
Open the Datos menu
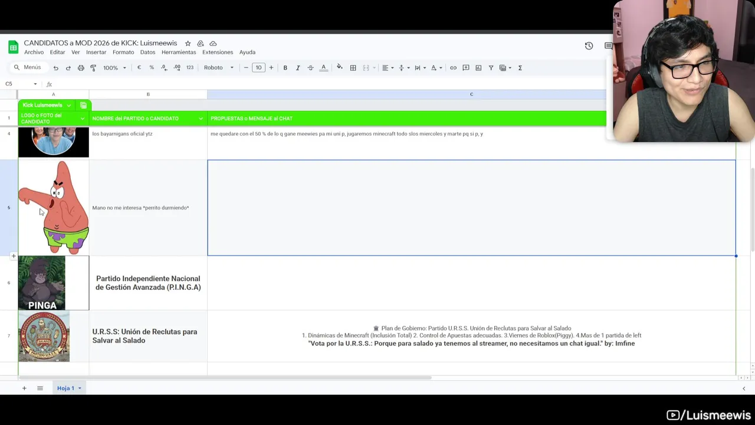(147, 52)
